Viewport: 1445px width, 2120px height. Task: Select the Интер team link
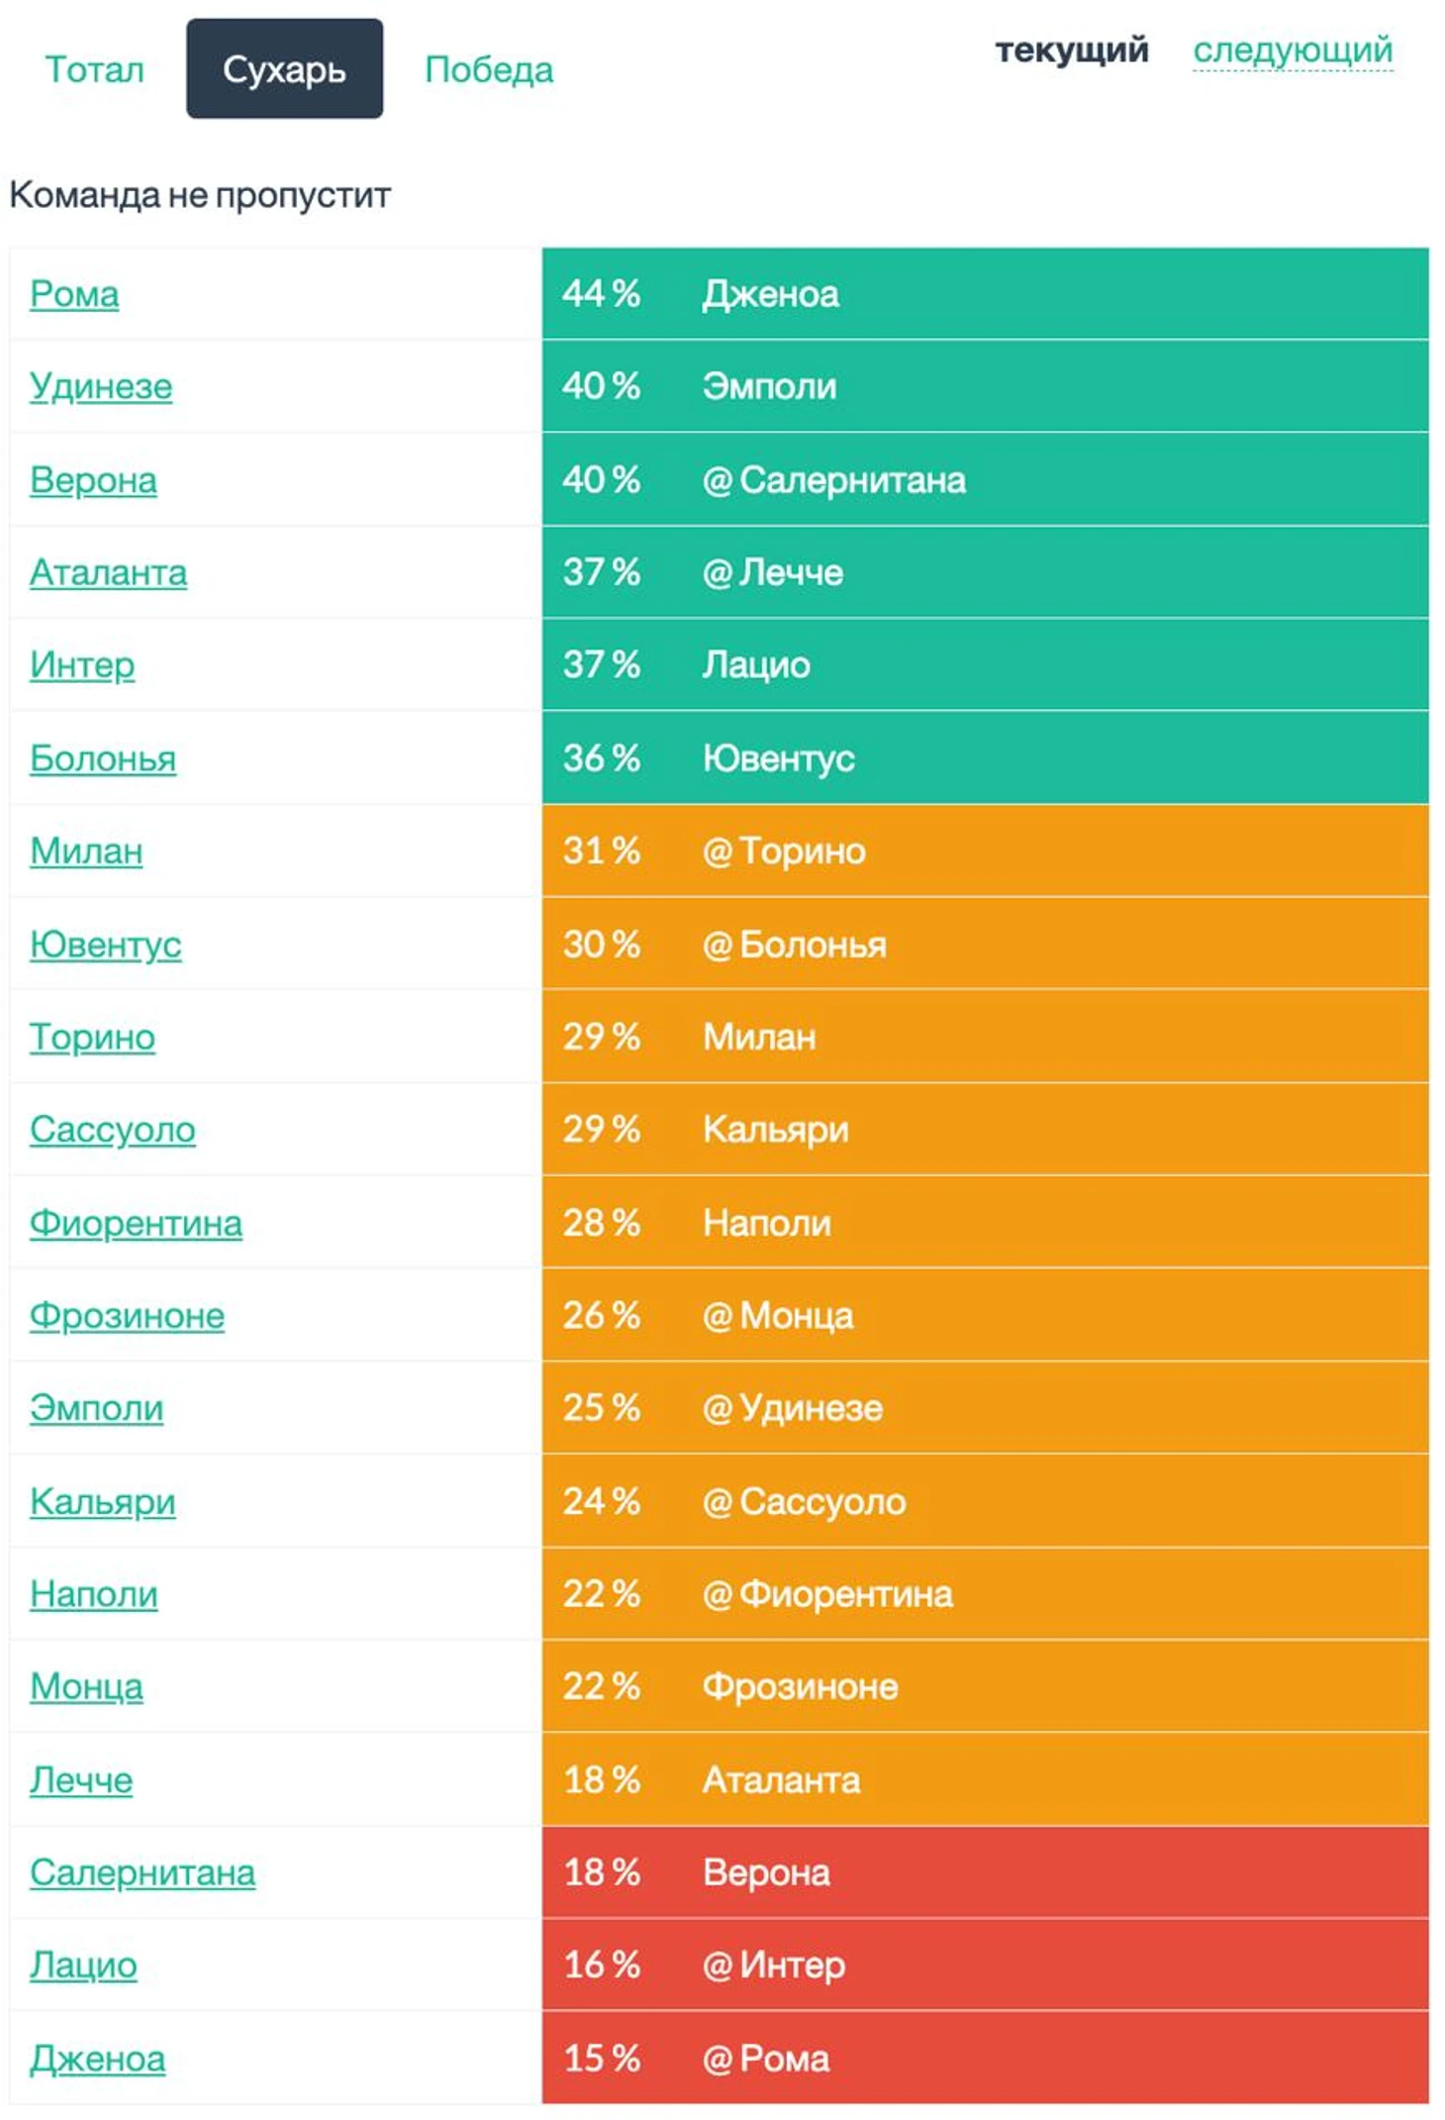[82, 664]
